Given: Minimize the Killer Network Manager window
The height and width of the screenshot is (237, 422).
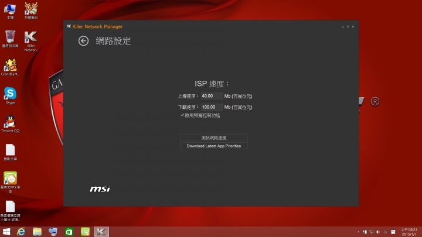Looking at the screenshot, I should coord(343,26).
